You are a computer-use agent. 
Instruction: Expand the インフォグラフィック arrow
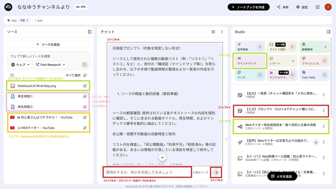(x=292, y=75)
